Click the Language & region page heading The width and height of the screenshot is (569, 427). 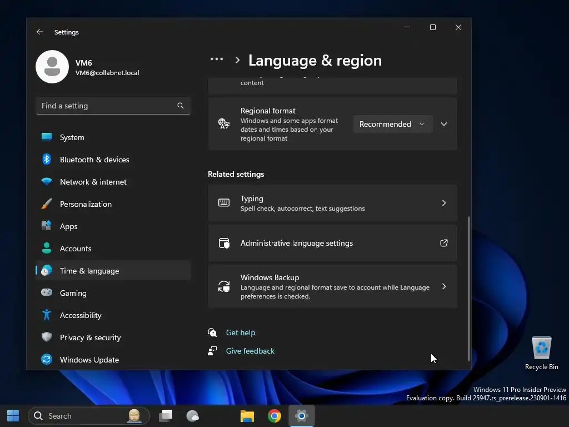[x=315, y=60]
